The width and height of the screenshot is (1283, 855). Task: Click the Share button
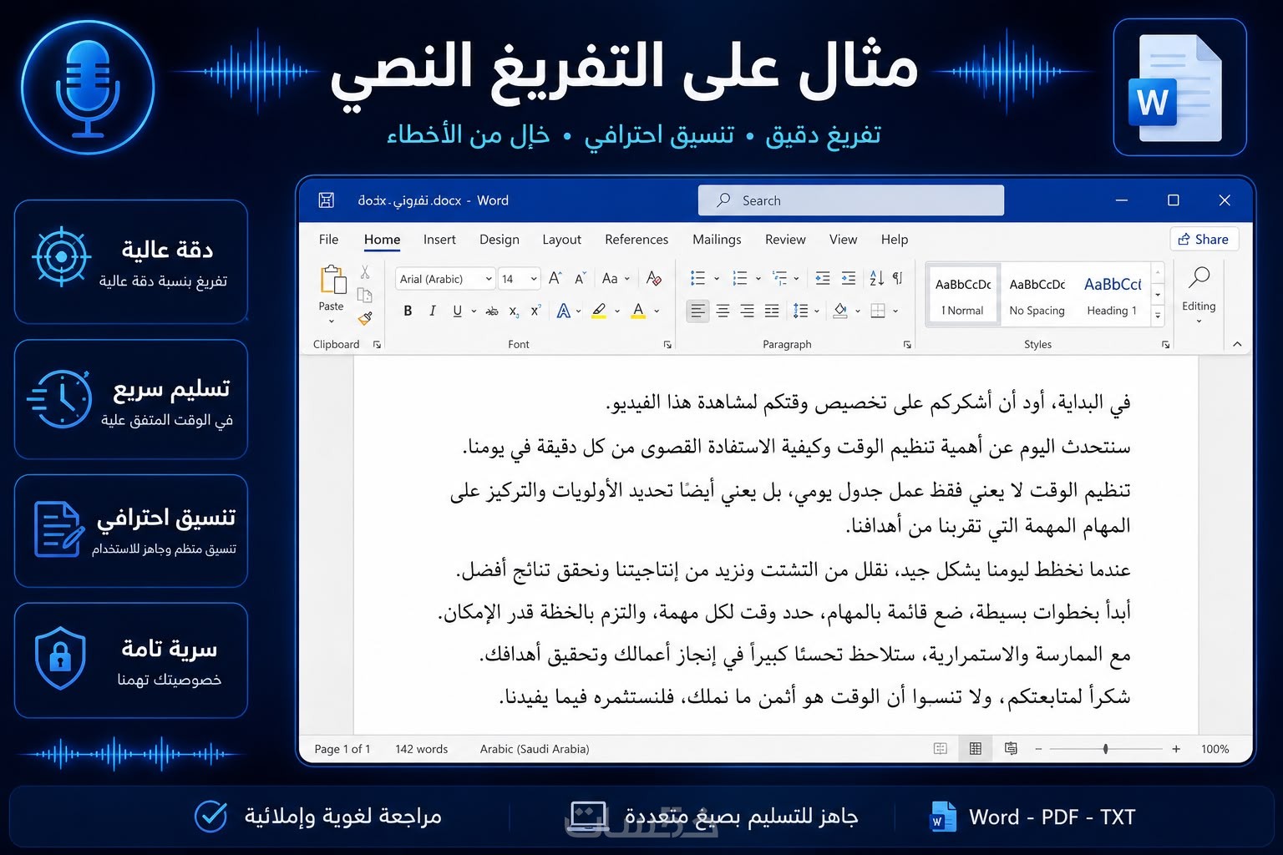(1204, 240)
